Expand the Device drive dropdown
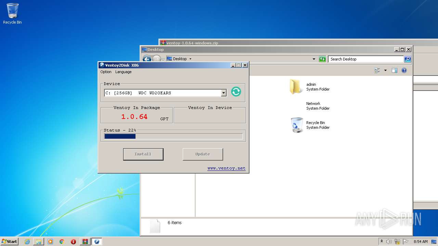Image resolution: width=438 pixels, height=246 pixels. point(223,93)
